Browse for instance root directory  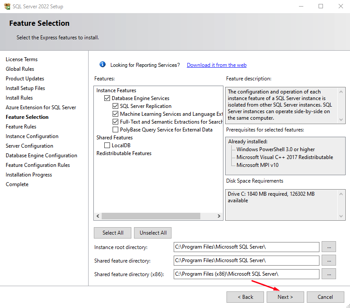point(329,247)
